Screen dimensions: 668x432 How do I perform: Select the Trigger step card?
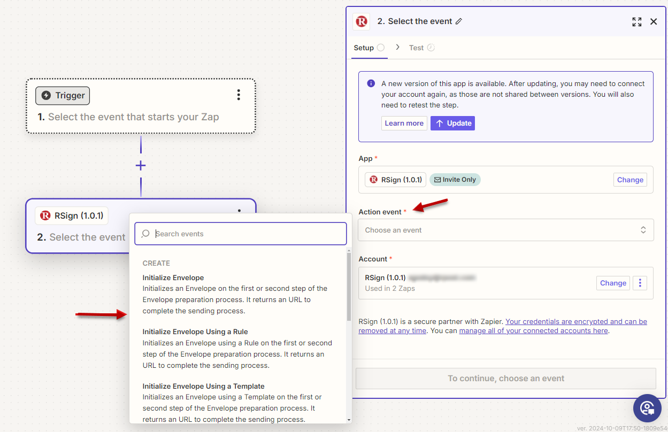[141, 106]
